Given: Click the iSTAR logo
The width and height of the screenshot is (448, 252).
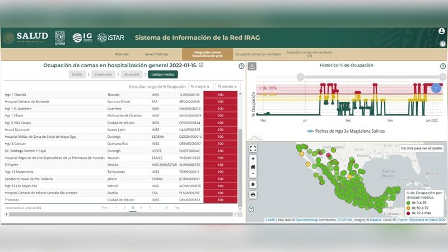Looking at the screenshot, I should (111, 38).
